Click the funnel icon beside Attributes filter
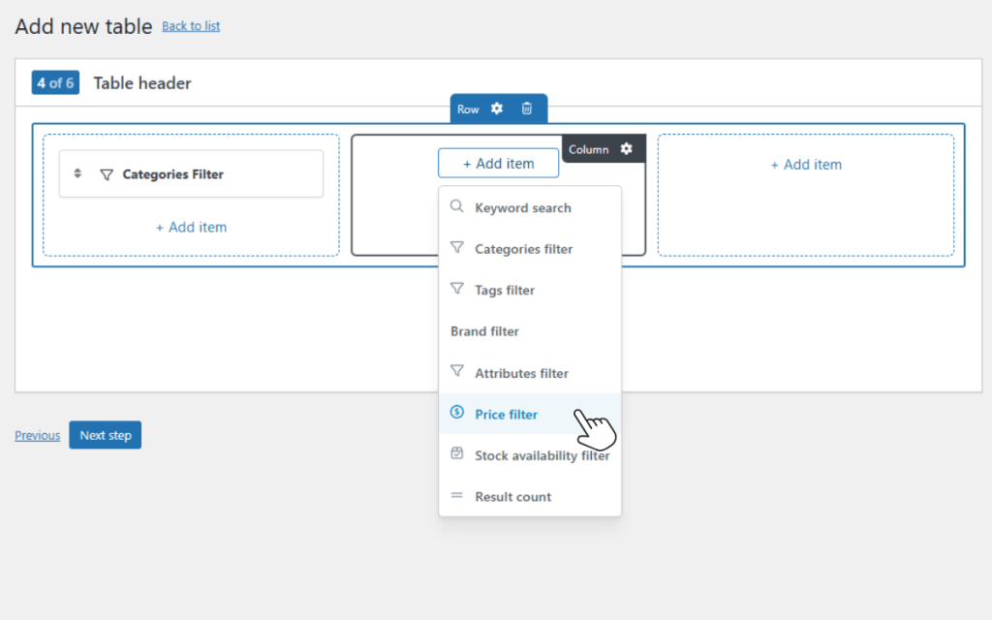 456,373
